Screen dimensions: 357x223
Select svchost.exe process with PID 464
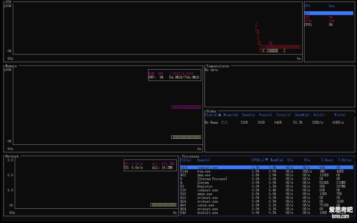click(267, 209)
